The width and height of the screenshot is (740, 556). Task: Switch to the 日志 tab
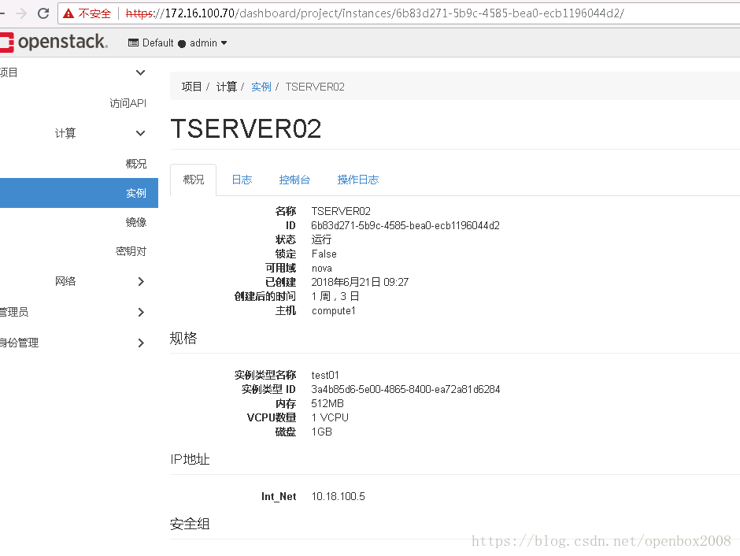coord(242,180)
